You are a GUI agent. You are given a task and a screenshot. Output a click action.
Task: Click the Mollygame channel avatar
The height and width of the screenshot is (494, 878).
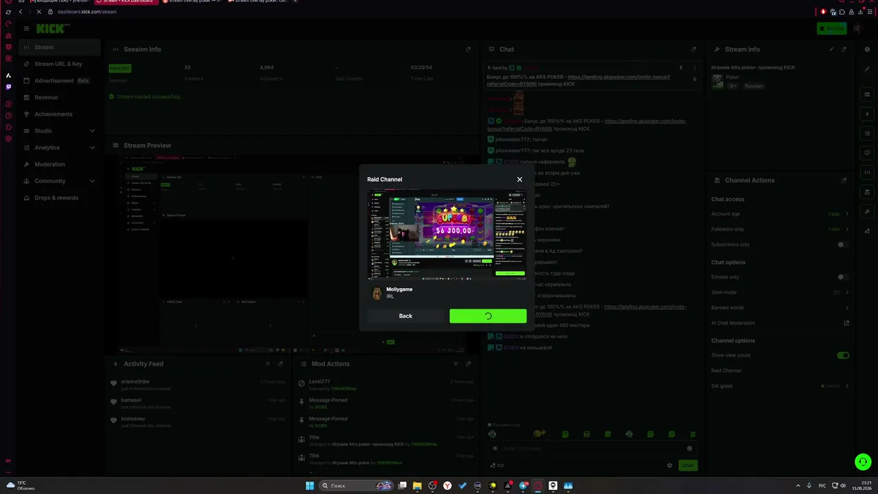tap(377, 293)
